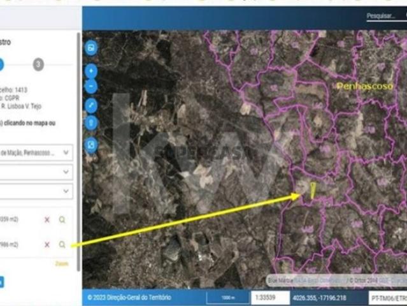This screenshot has width=407, height=306.
Task: Remove the 986 m2 parcel with red X
Action: 46,245
